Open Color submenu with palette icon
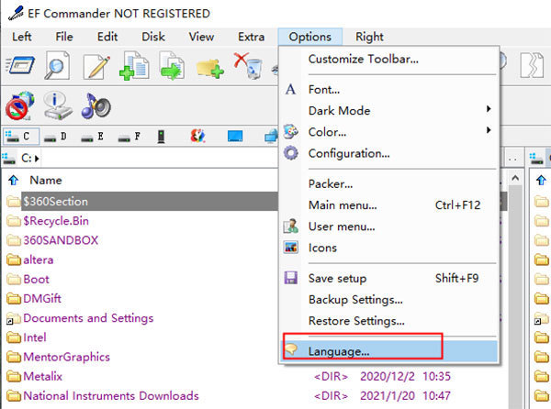 [389, 132]
